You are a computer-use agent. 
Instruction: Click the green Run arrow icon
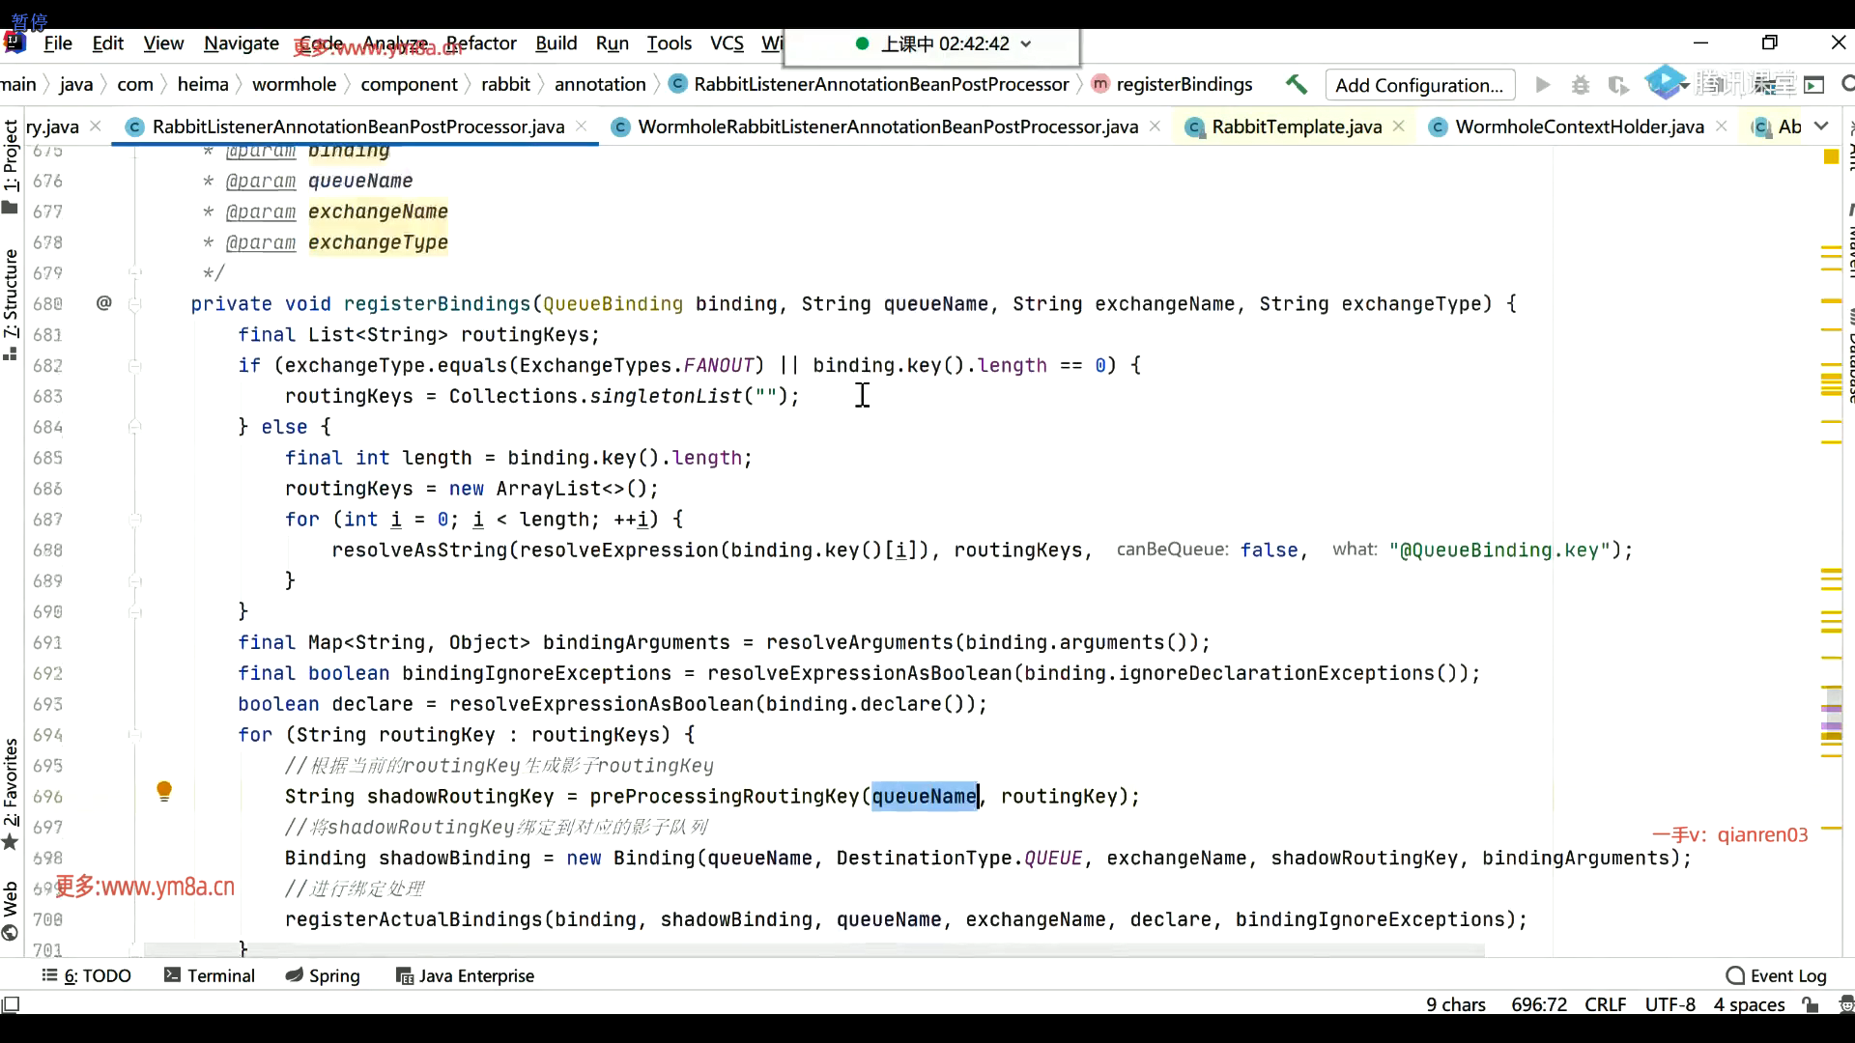(x=1543, y=85)
